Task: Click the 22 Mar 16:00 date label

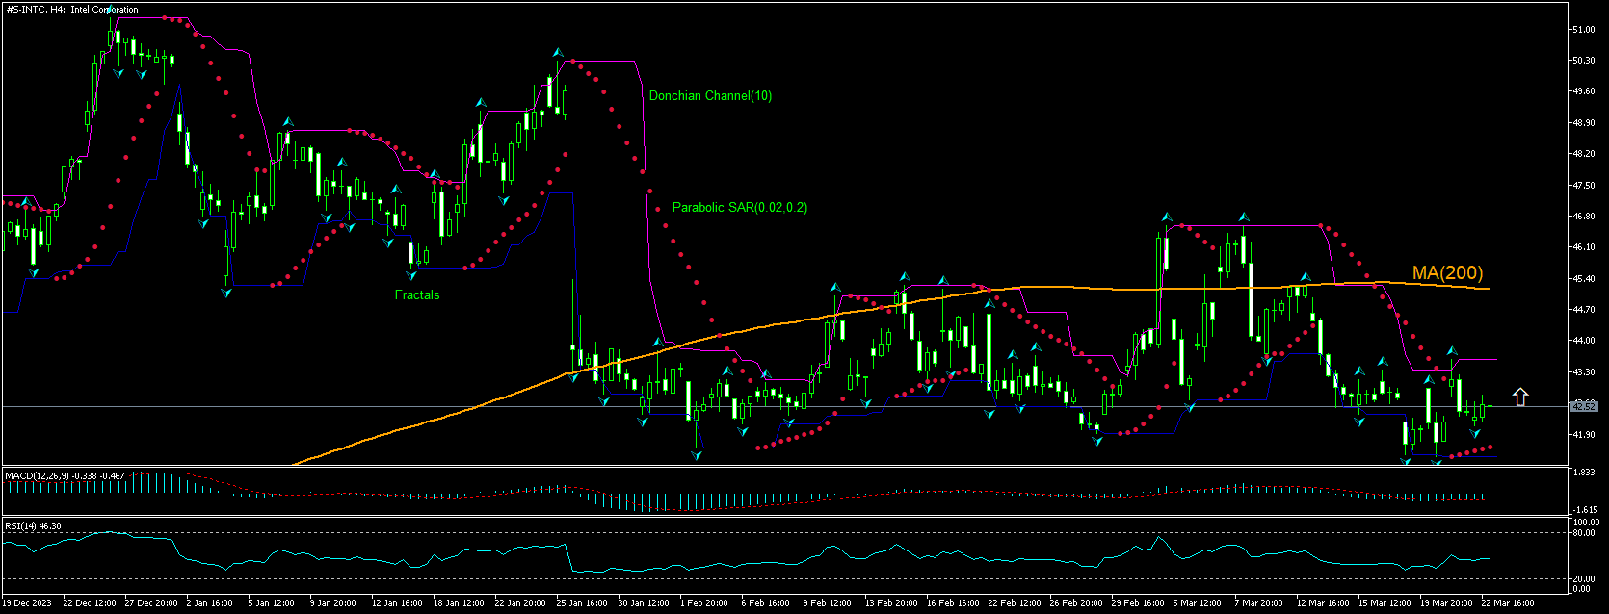Action: coord(1508,603)
